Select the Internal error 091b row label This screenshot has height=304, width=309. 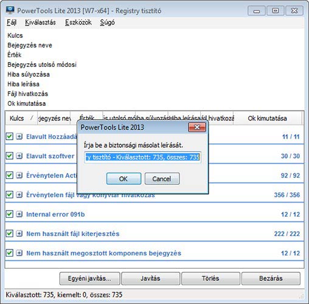(55, 214)
